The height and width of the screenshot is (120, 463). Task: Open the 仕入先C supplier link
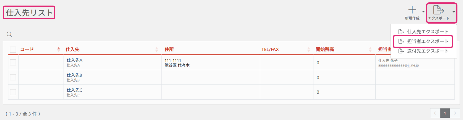[x=74, y=90]
